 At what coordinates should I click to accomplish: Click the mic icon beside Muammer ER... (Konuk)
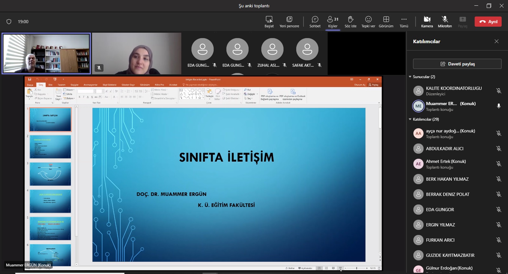click(x=499, y=106)
